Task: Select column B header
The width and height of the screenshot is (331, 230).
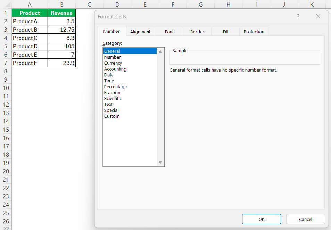Action: (61, 5)
